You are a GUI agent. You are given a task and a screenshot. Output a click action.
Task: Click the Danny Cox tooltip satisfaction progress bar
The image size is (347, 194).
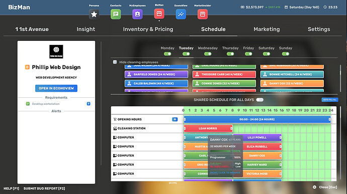[x=220, y=151]
